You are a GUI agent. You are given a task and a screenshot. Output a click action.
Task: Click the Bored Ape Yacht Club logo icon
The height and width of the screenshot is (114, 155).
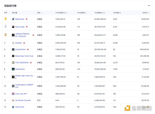(13, 56)
